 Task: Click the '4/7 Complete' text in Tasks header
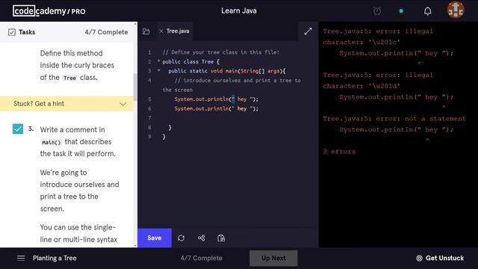click(106, 32)
